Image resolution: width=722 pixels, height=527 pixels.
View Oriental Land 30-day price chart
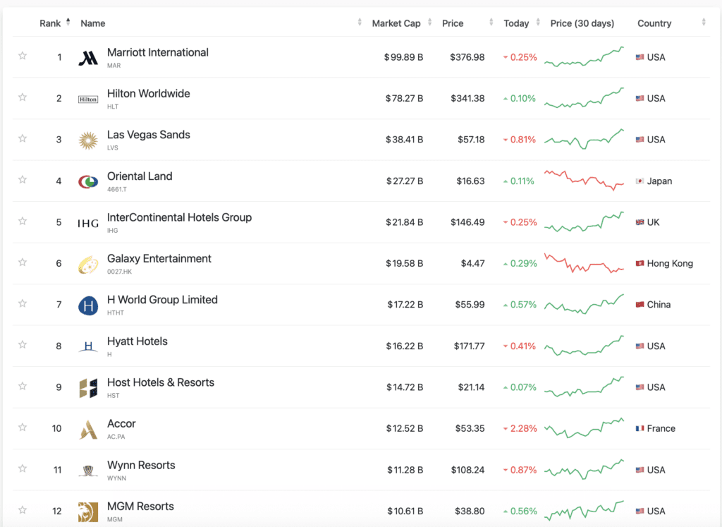(x=583, y=179)
